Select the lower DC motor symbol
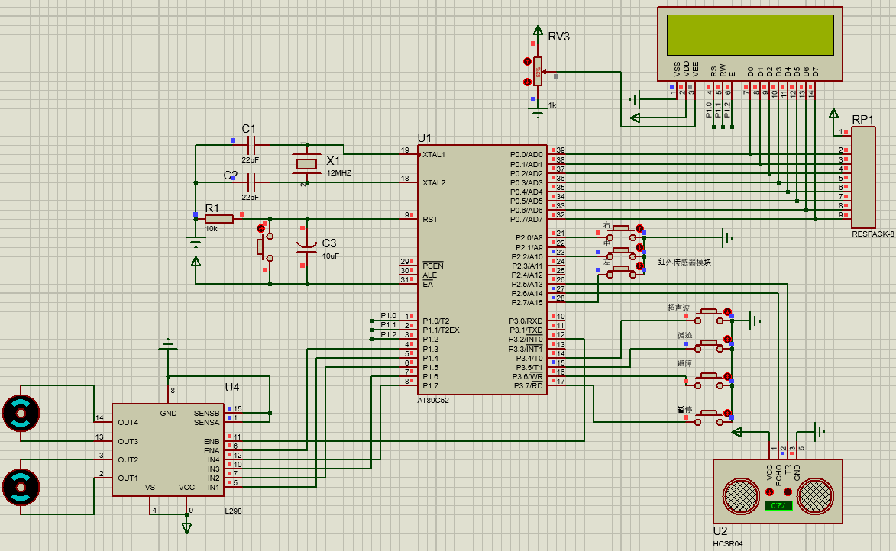This screenshot has width=896, height=551. point(21,487)
